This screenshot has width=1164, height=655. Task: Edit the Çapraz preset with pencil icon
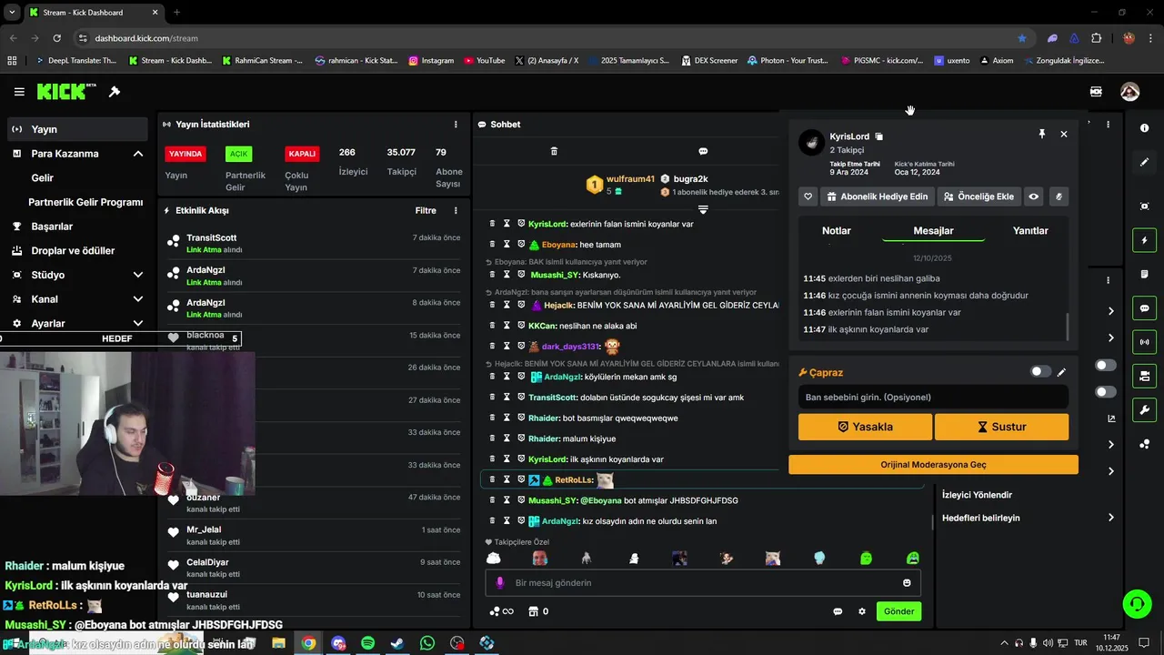pos(1061,372)
